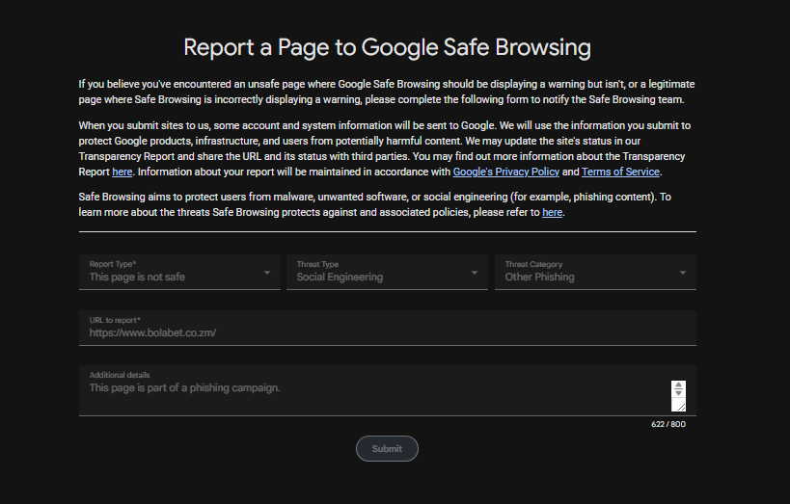The image size is (790, 504).
Task: Click the Additional details resize grip
Action: [x=679, y=406]
